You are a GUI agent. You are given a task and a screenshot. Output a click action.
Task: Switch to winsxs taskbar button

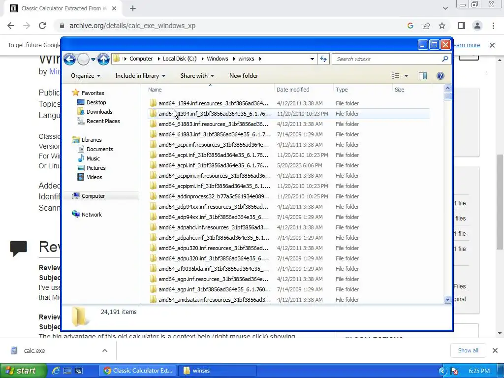click(x=218, y=371)
